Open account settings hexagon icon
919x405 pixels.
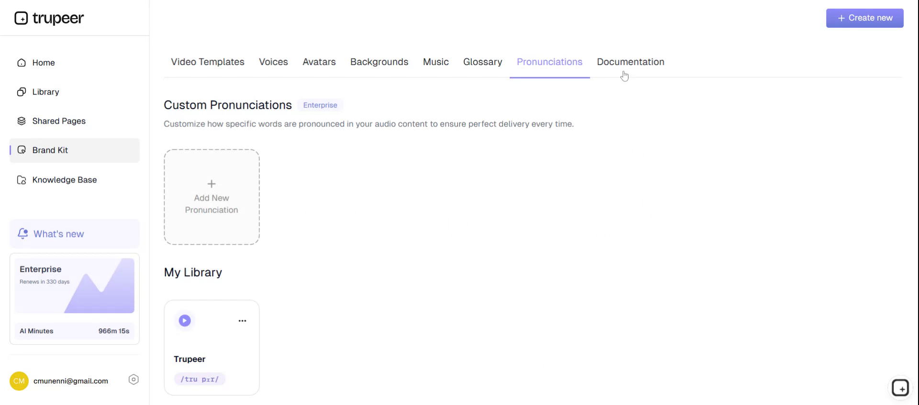pyautogui.click(x=134, y=380)
